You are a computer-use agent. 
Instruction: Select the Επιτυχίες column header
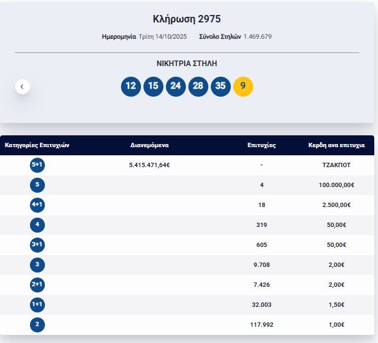point(261,145)
